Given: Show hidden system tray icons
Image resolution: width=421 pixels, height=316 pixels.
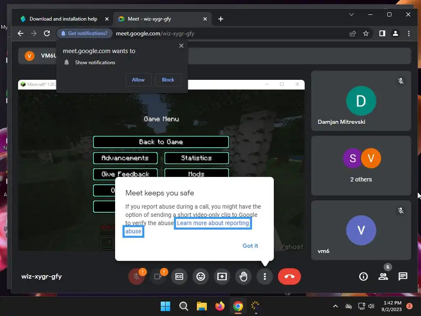Looking at the screenshot, I should [x=335, y=306].
